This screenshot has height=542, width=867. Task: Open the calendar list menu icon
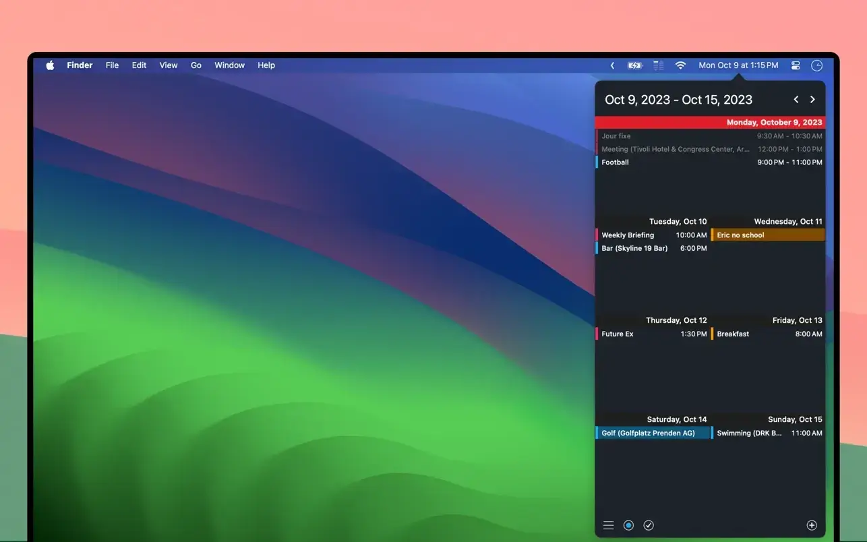[608, 524]
